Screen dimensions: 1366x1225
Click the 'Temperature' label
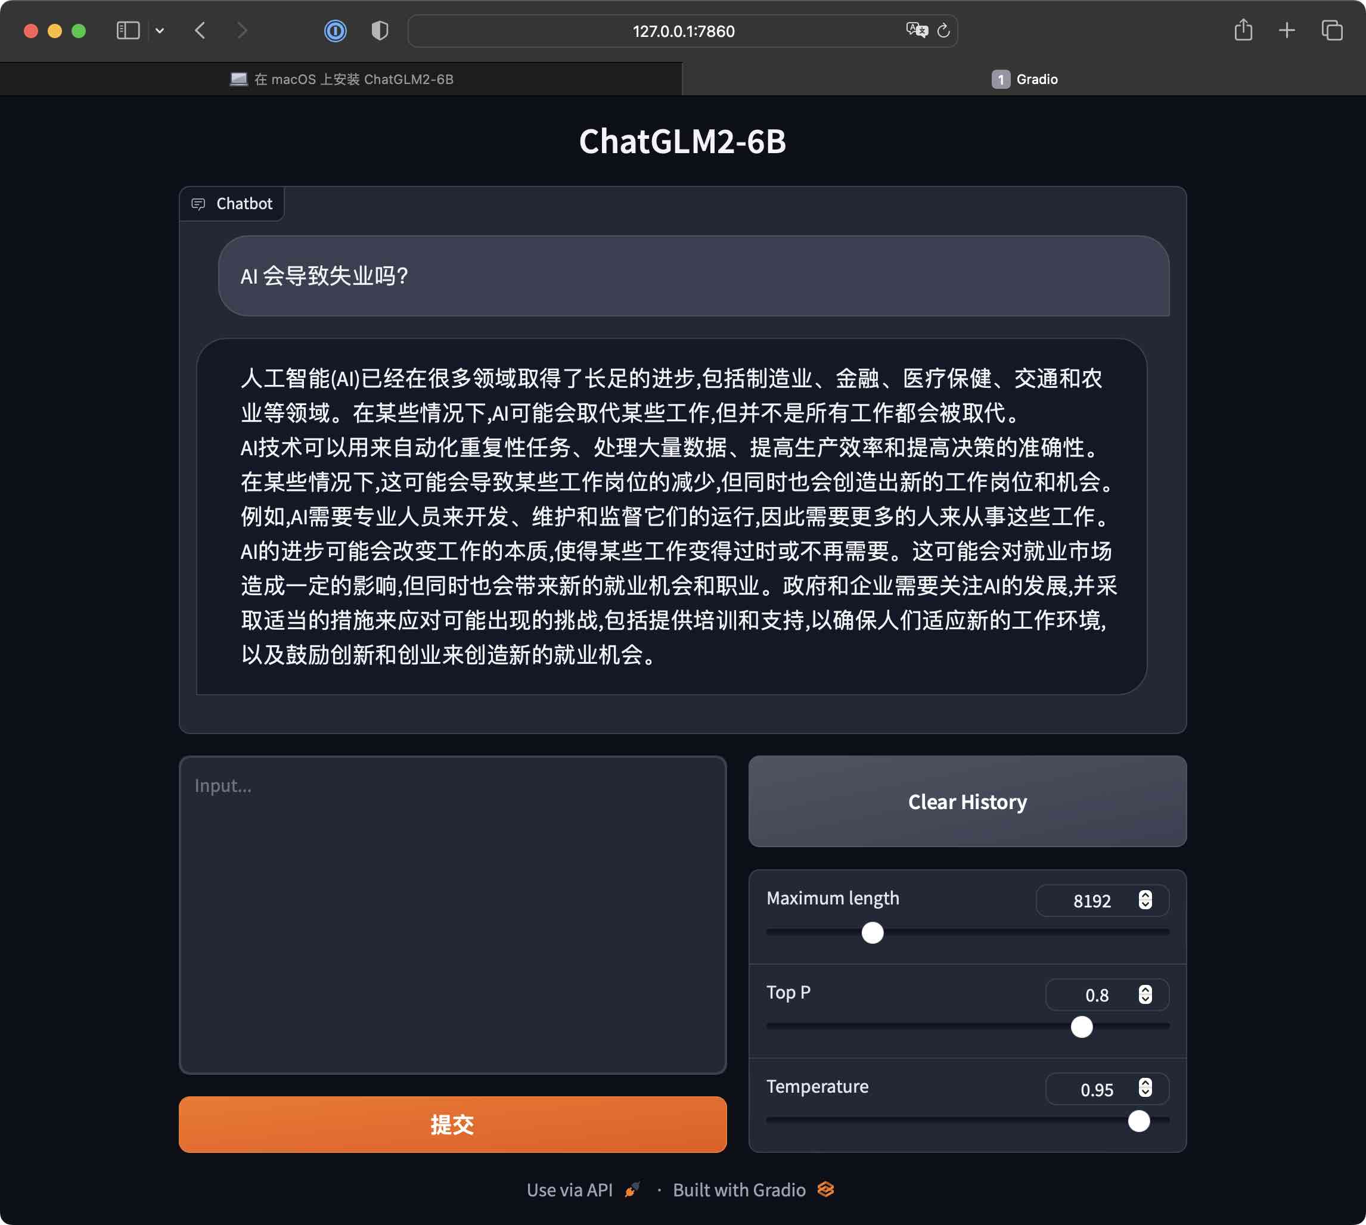(x=817, y=1086)
